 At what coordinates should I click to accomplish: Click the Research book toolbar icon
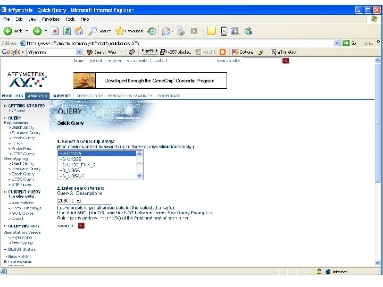coord(235,31)
